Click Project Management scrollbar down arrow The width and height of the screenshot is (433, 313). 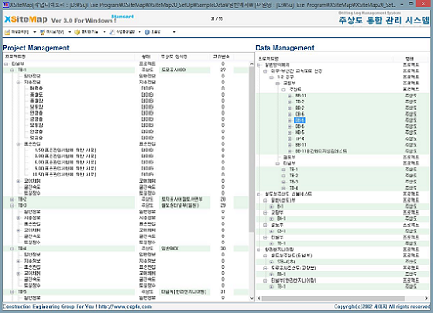(252, 298)
